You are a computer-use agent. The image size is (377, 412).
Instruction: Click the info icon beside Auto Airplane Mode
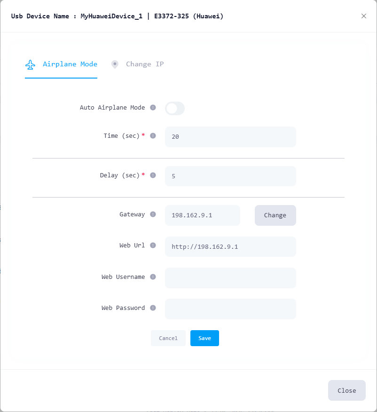[153, 107]
